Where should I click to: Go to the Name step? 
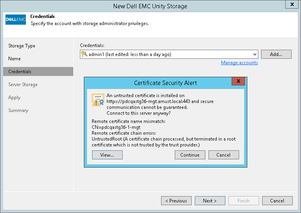(x=15, y=59)
